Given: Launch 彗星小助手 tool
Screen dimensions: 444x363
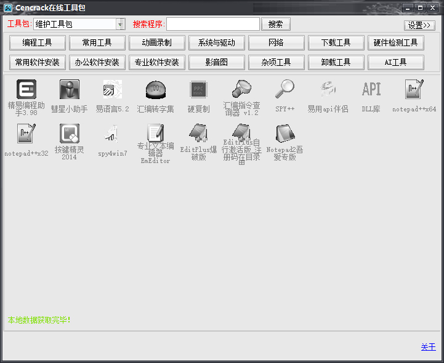Looking at the screenshot, I should click(x=70, y=89).
